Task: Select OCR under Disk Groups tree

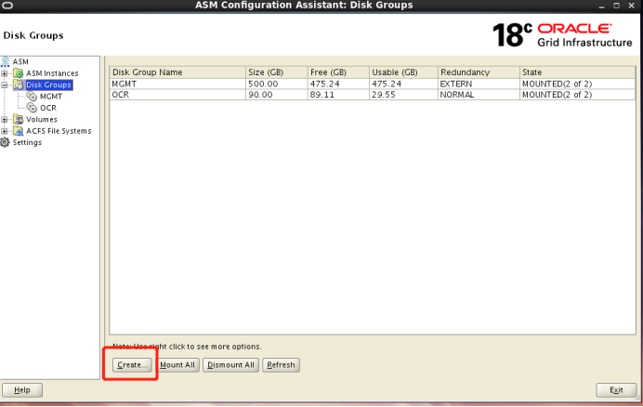Action: pos(48,108)
